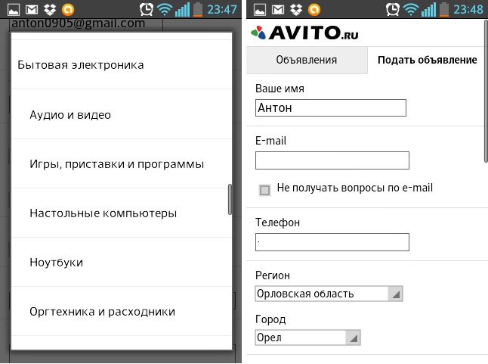Tap gallery picture icon in left status bar
Viewport: 488px width, 364px height.
coord(14,10)
